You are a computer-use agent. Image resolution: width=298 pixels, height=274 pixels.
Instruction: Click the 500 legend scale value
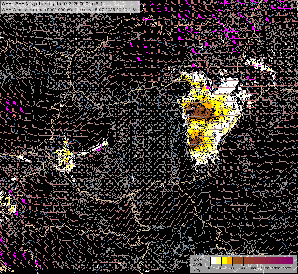[232, 268]
